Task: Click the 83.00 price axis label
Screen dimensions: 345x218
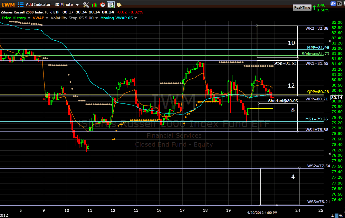Action: (337, 22)
